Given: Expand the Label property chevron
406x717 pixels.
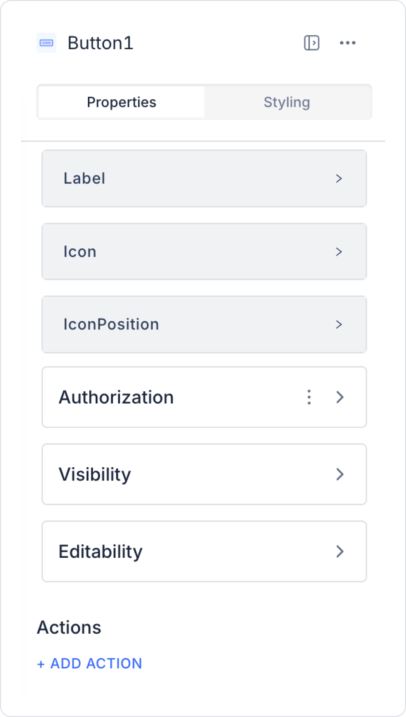Looking at the screenshot, I should pyautogui.click(x=339, y=179).
